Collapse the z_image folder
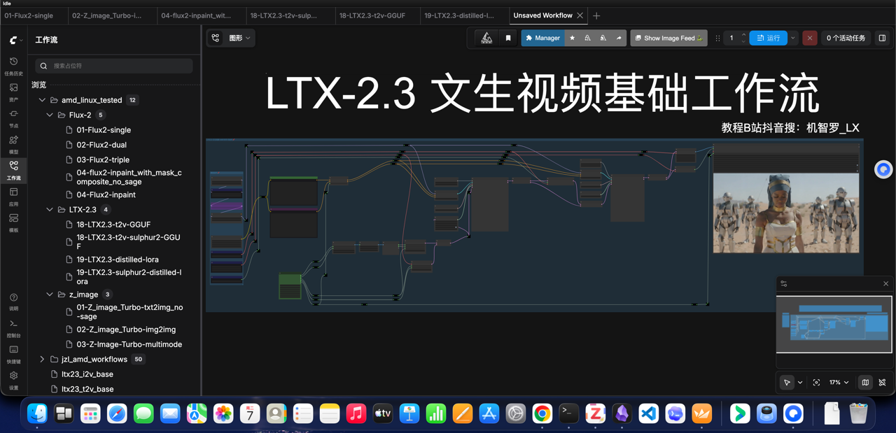896x433 pixels. coord(50,294)
